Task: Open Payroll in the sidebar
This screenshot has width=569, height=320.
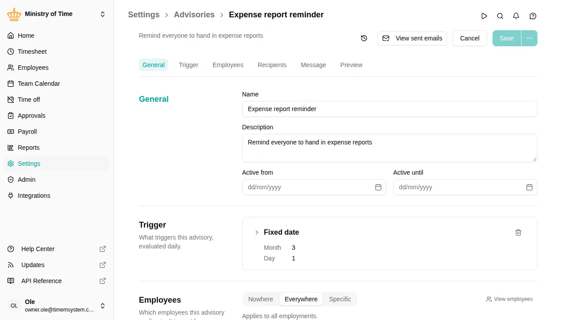Action: 56,132
